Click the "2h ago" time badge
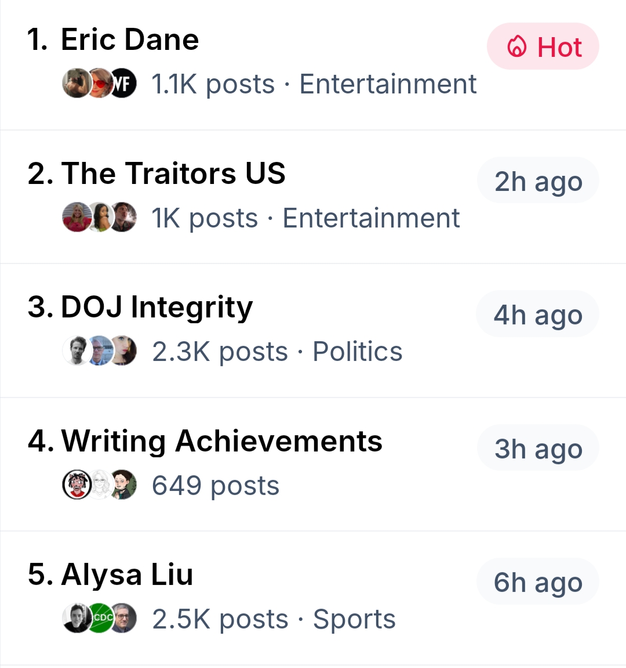Viewport: 626px width, 668px height. (538, 181)
